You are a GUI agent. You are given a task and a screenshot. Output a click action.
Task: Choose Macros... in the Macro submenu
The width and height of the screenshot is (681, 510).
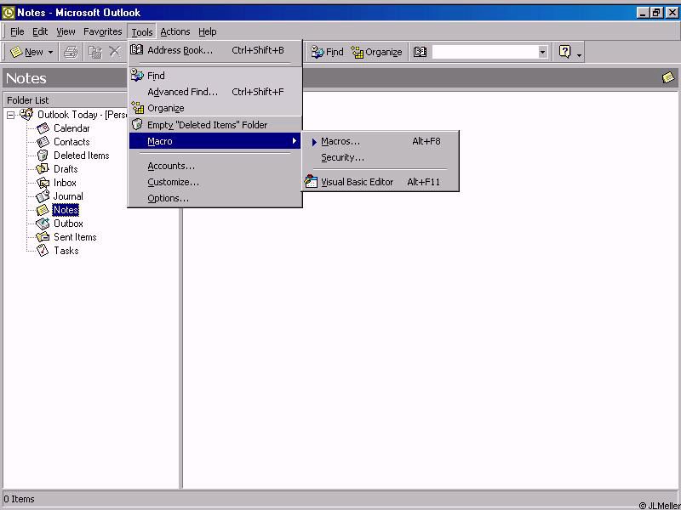[x=380, y=141]
